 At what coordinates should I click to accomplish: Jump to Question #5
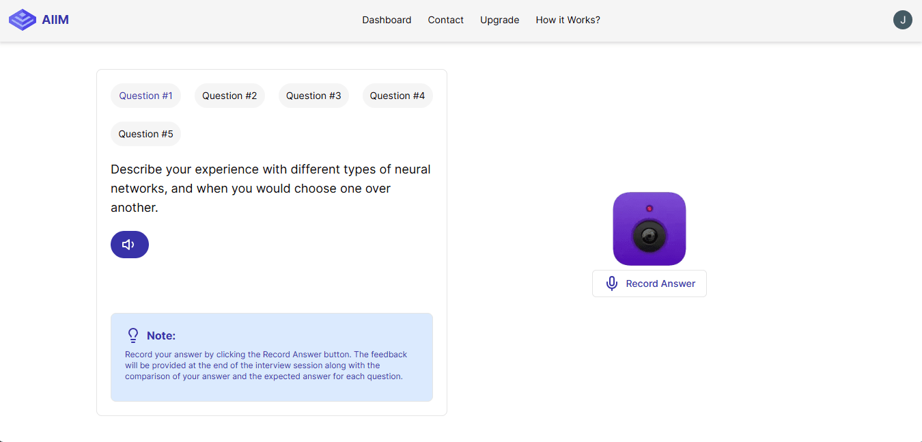(145, 134)
